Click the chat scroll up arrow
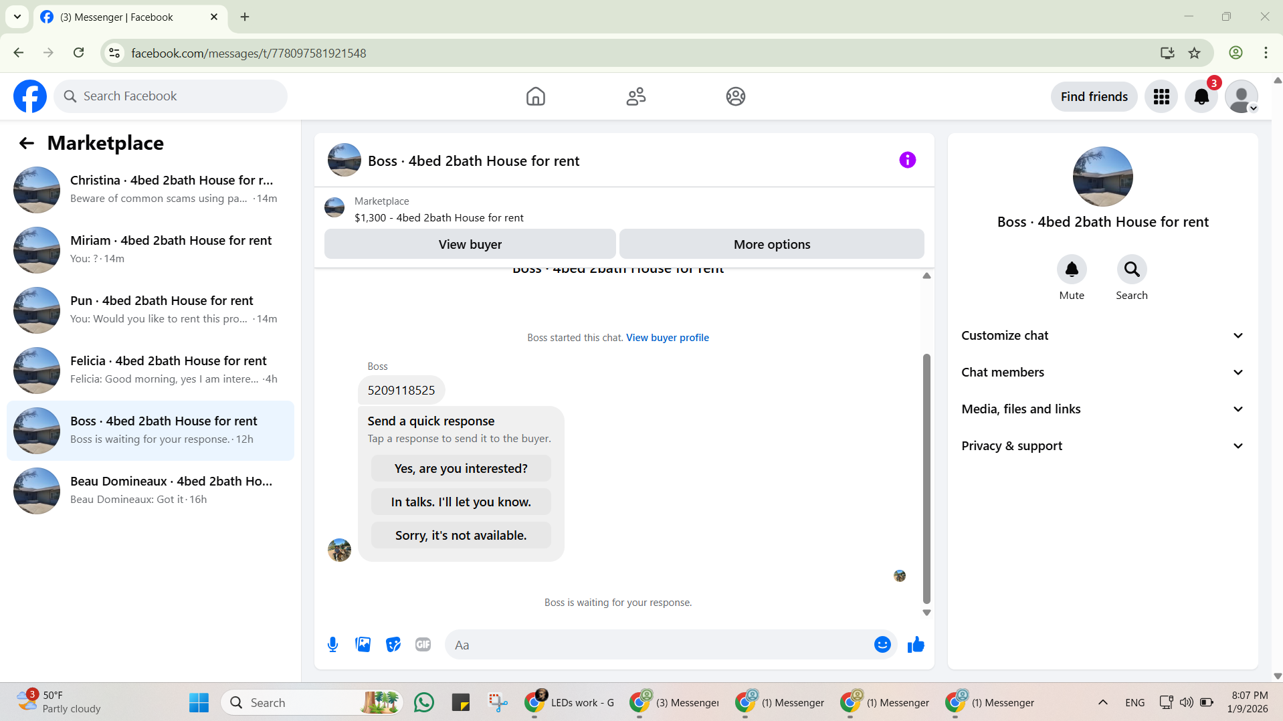 point(926,276)
